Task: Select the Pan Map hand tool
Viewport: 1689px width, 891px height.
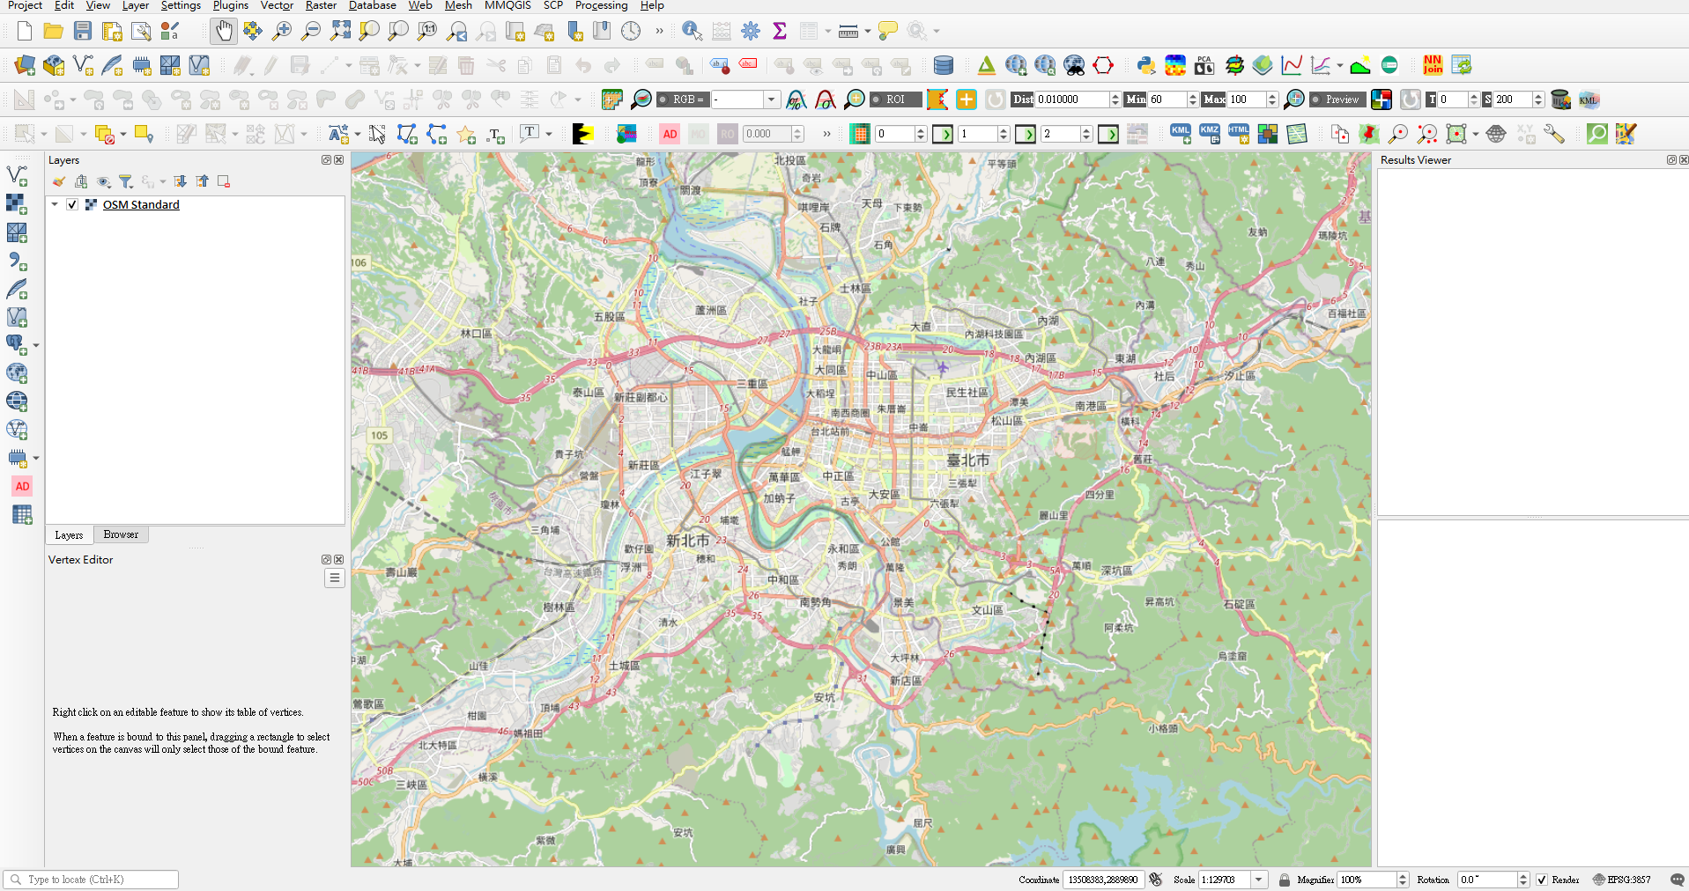Action: (x=224, y=32)
